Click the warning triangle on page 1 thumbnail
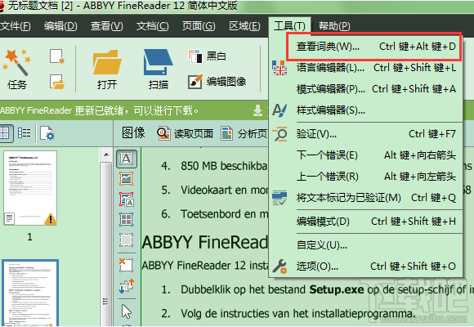 pyautogui.click(x=50, y=219)
